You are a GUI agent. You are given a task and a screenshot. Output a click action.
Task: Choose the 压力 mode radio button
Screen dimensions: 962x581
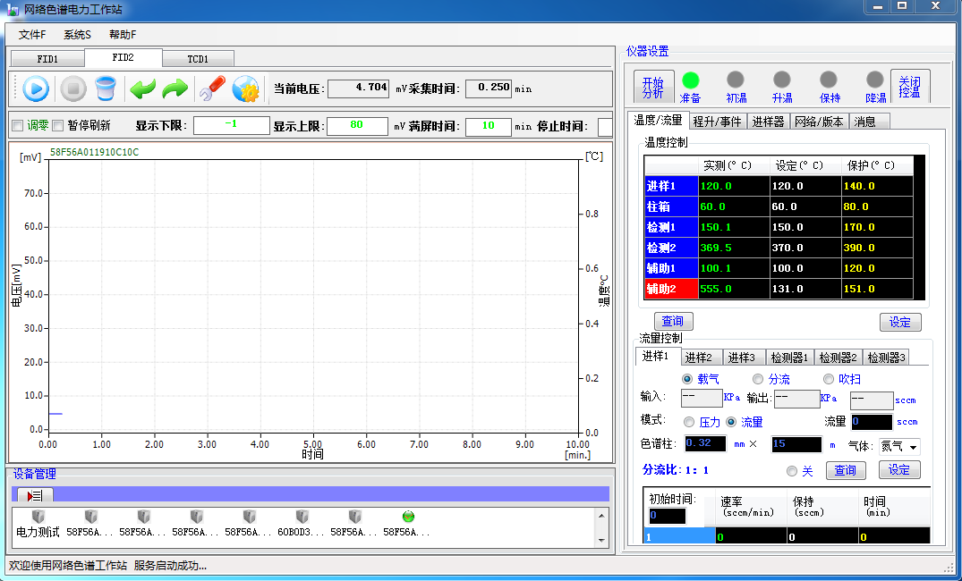click(689, 422)
